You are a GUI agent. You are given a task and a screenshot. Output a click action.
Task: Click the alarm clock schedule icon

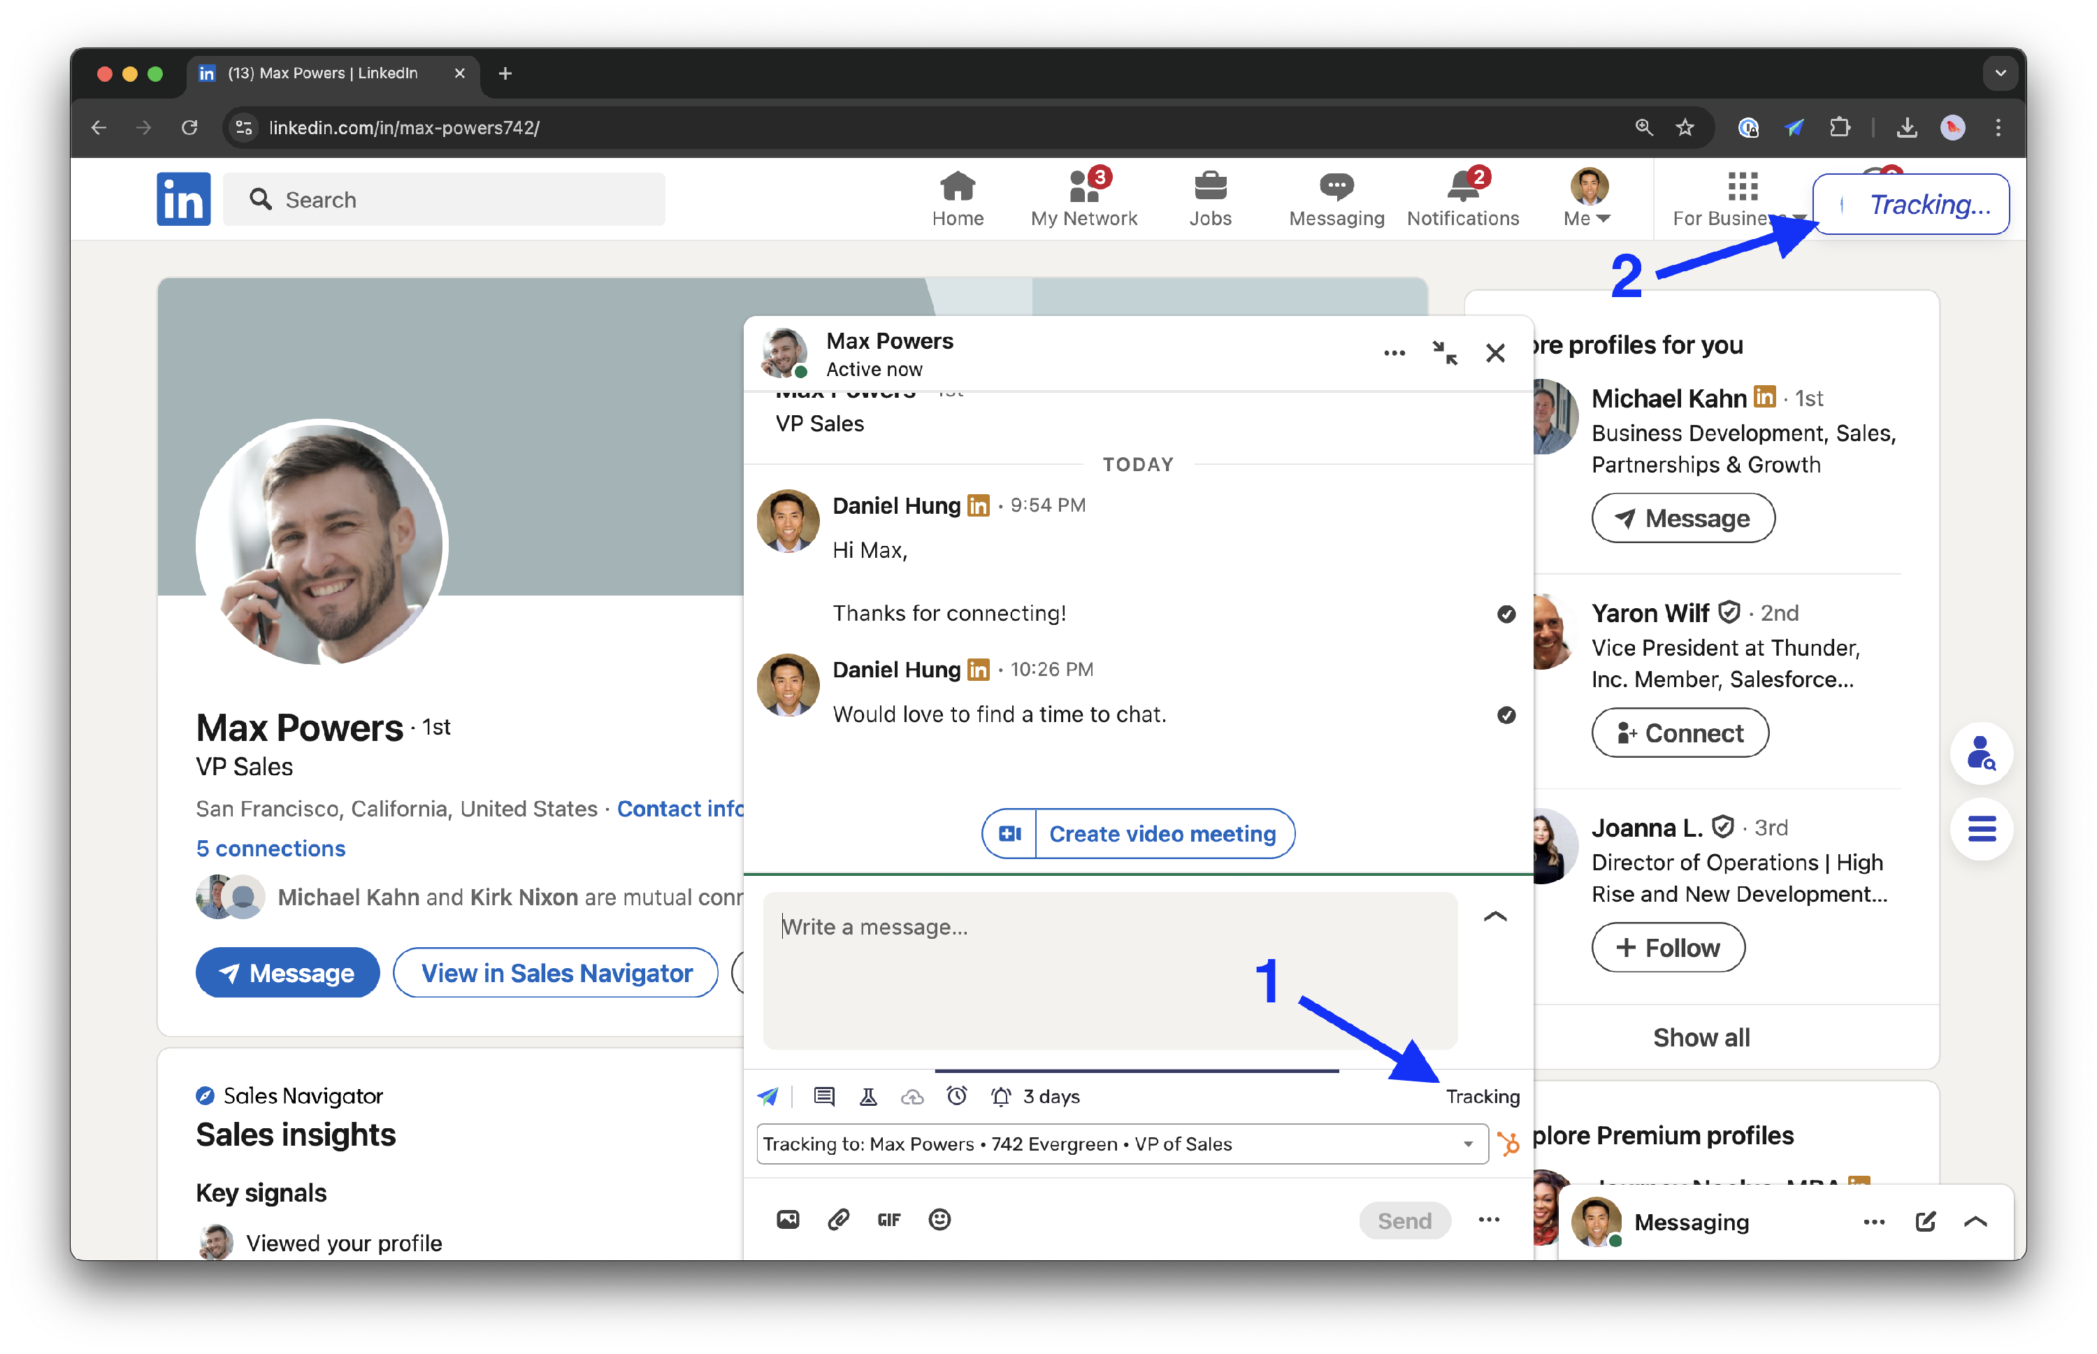[957, 1095]
